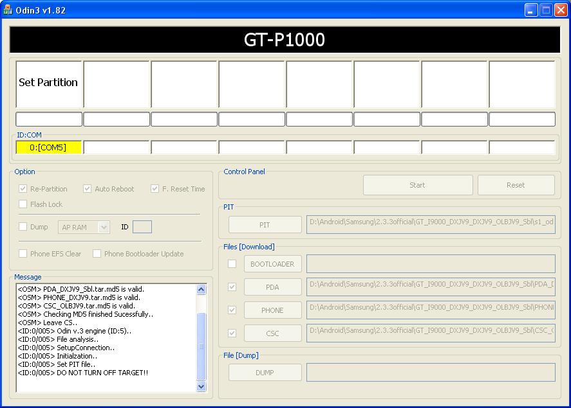
Task: Click the Odin3 application icon in title bar
Action: click(8, 10)
